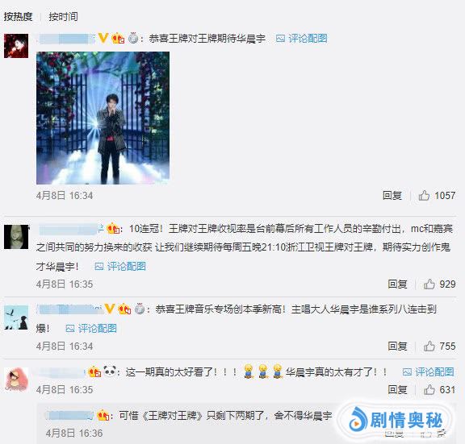Image resolution: width=465 pixels, height=444 pixels.
Task: Like the comment with 631 likes
Action: (x=429, y=389)
